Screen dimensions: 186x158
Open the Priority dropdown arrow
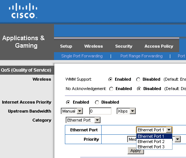(x=178, y=139)
